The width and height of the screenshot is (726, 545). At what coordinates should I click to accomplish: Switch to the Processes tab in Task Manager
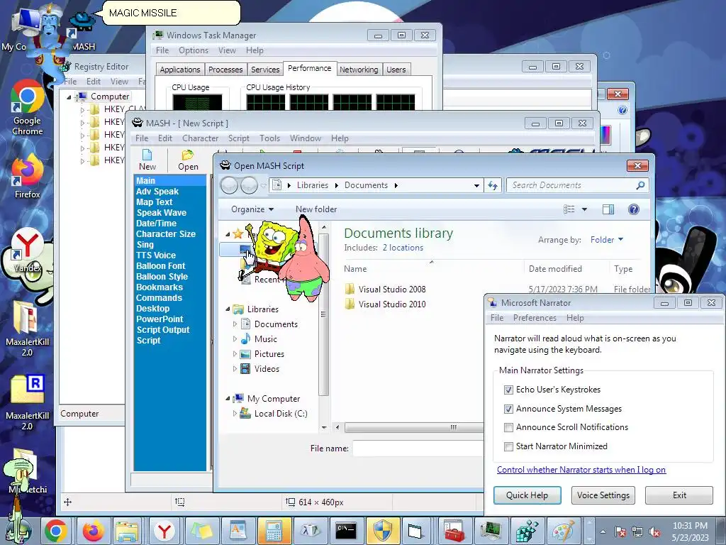225,70
